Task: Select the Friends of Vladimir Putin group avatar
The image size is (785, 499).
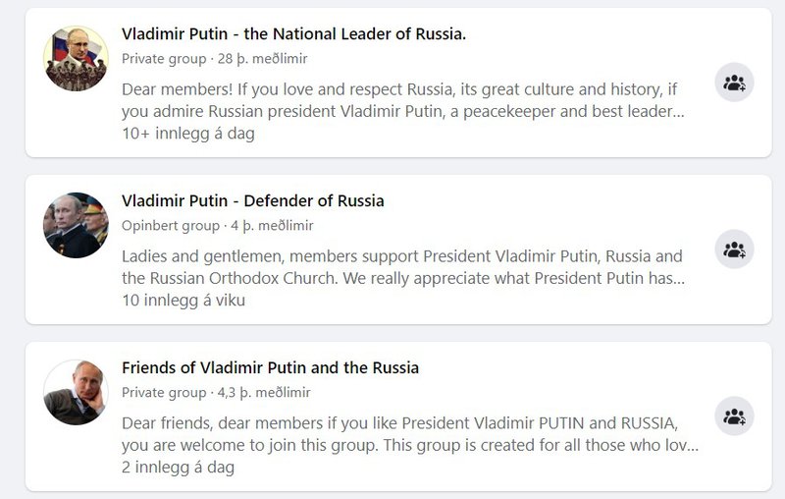Action: [x=76, y=392]
